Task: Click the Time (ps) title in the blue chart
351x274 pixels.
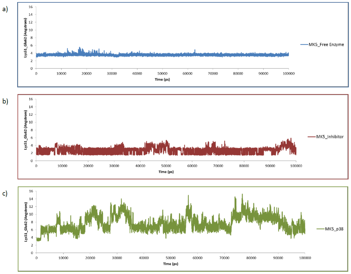Action: (162, 79)
